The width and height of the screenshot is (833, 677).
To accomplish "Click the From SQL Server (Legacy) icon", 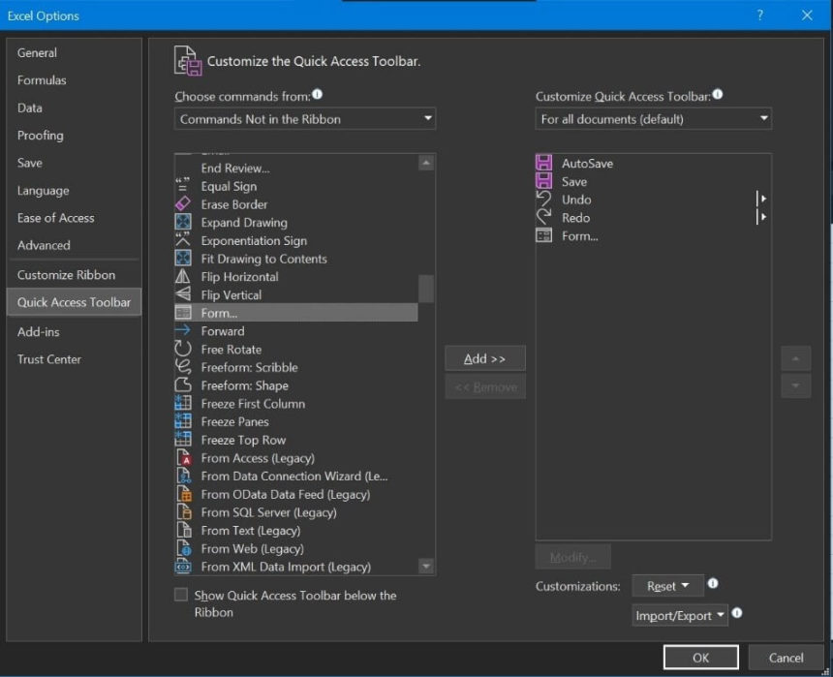I will point(184,511).
